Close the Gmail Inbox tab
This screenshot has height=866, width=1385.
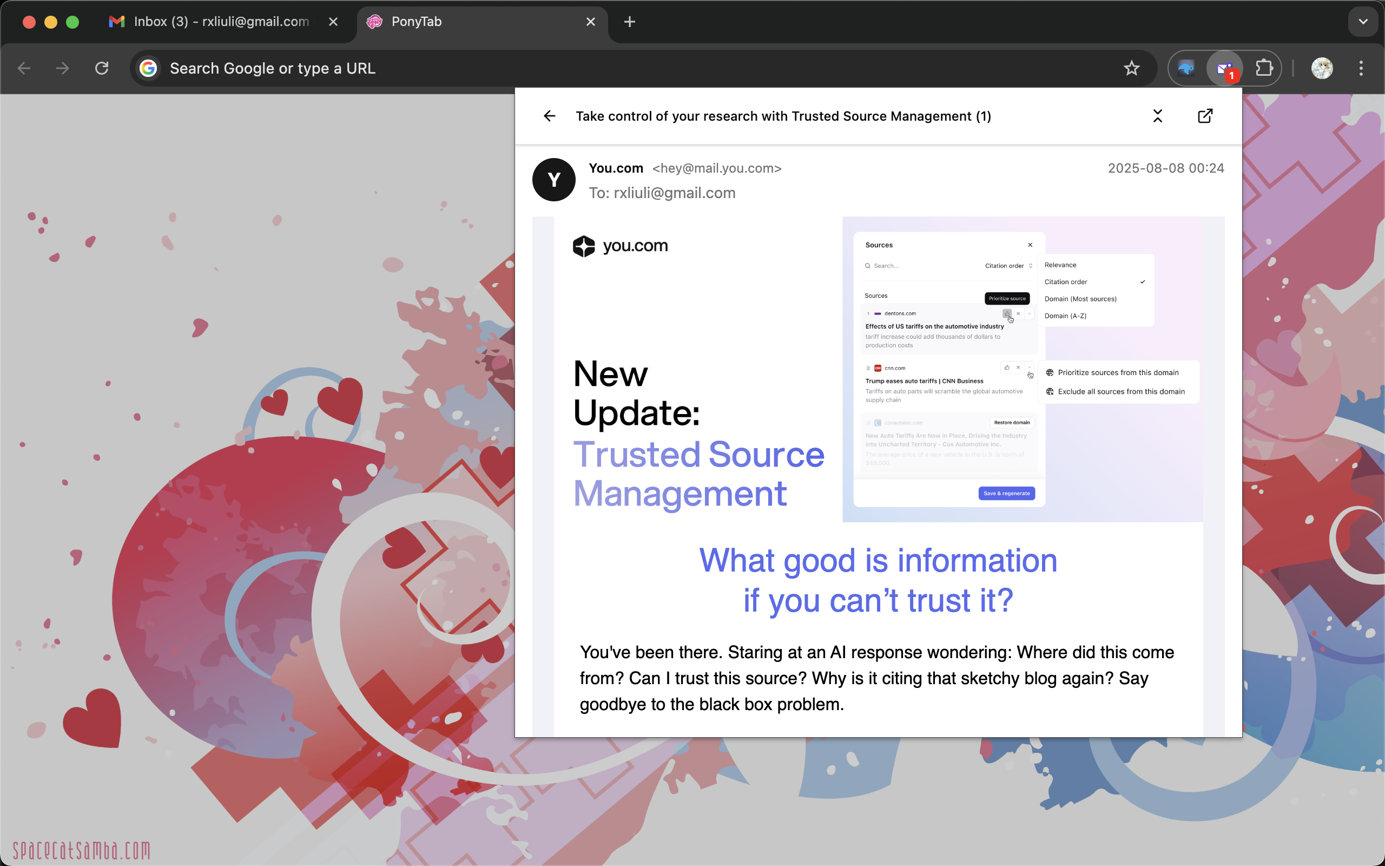[x=333, y=22]
